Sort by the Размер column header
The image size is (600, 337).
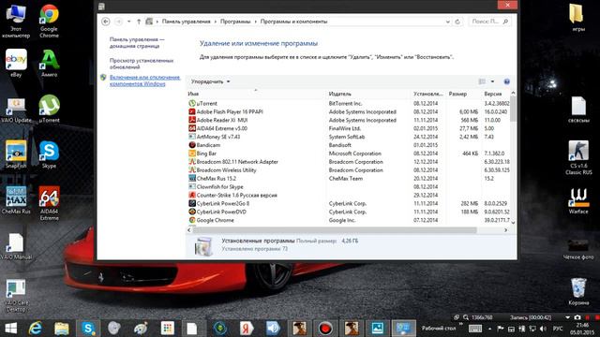click(x=464, y=94)
